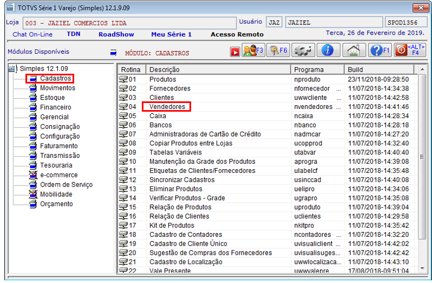Click the list scrollbar up arrow
The width and height of the screenshot is (432, 283).
pos(422,69)
